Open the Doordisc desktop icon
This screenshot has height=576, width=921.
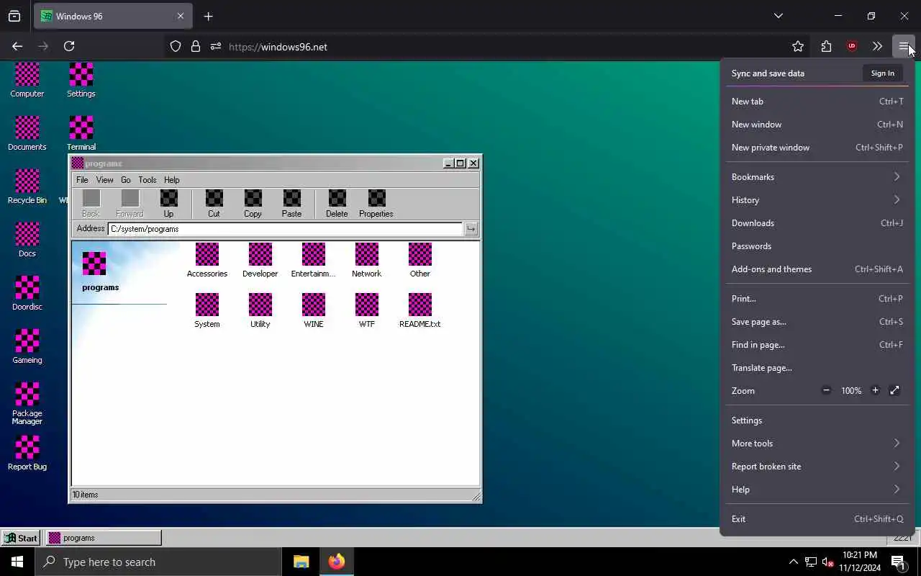[27, 293]
